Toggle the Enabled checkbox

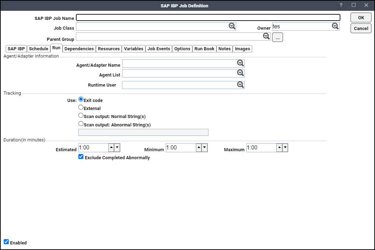pos(6,242)
